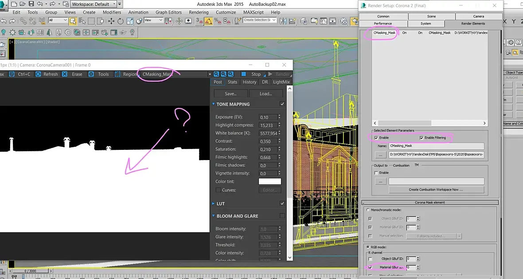Expand the LUT section
The image size is (523, 279).
[x=214, y=203]
